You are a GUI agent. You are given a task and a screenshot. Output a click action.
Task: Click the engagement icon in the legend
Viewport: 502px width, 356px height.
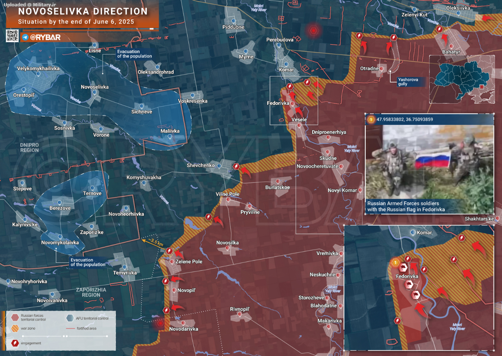point(15,343)
